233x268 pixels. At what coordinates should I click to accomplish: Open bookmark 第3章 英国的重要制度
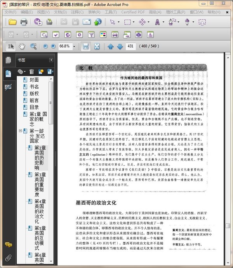tap(40, 185)
